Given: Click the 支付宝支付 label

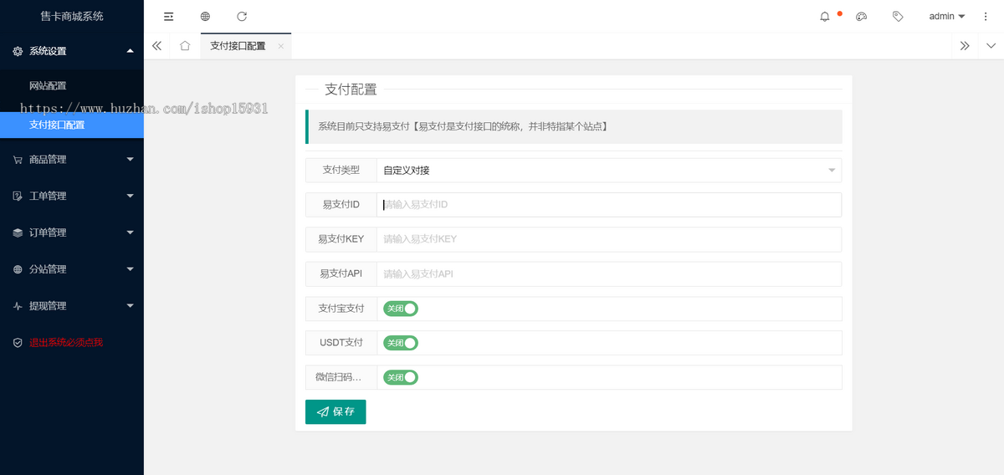Looking at the screenshot, I should click(341, 309).
